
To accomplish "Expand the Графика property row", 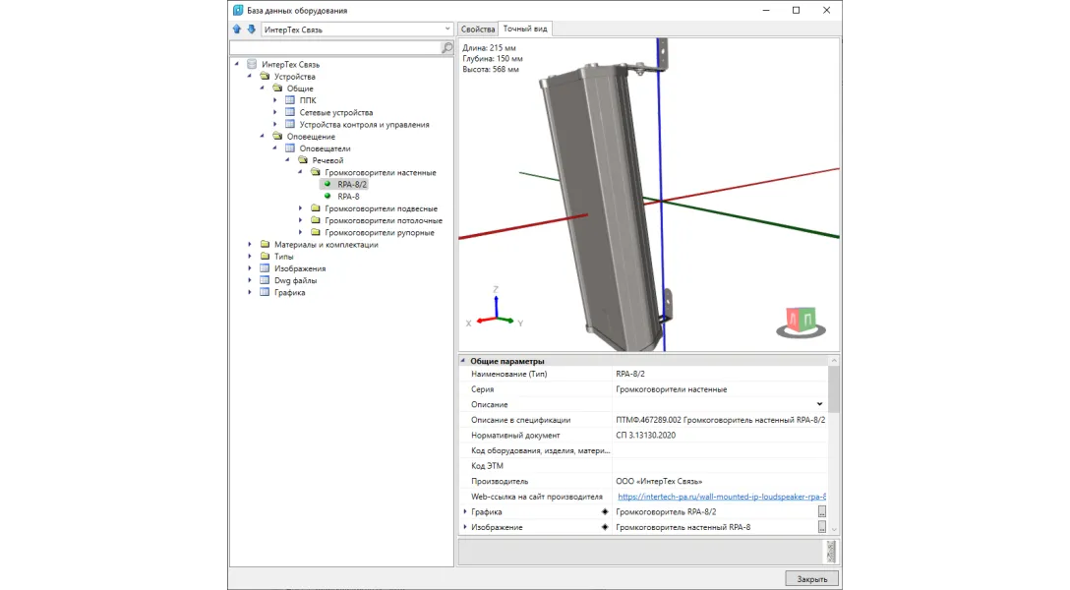I will click(464, 512).
